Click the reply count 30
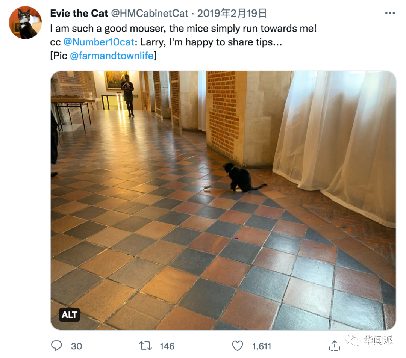 tap(76, 346)
